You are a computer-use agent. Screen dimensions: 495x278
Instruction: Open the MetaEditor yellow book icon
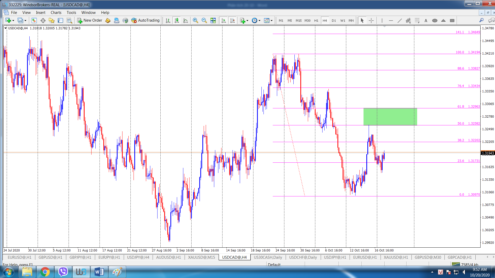tap(108, 20)
